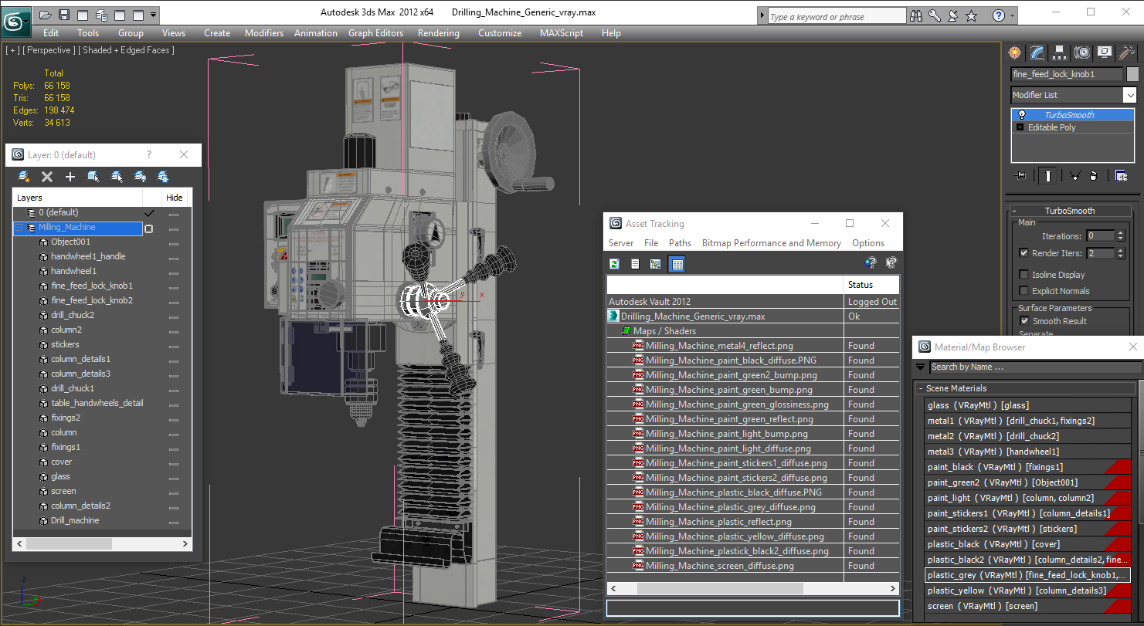1144x626 pixels.
Task: Click the Layer manager horizontal scrollbar
Action: point(102,543)
